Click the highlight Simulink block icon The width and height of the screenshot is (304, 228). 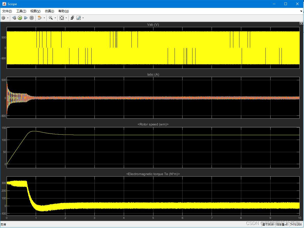[x=40, y=18]
